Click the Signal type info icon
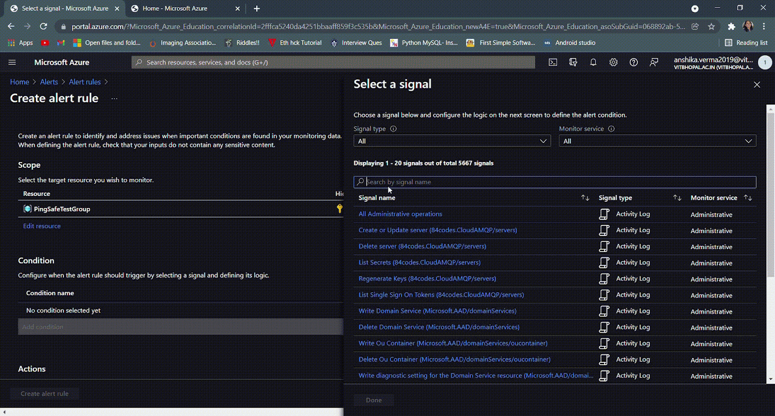The width and height of the screenshot is (775, 416). coord(393,129)
